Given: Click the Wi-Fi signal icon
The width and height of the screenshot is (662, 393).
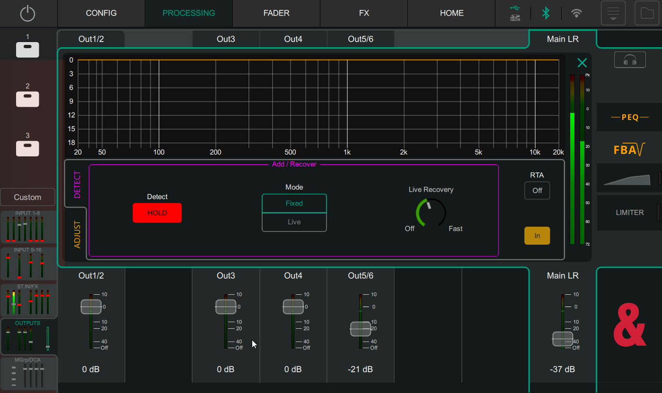Looking at the screenshot, I should pos(576,13).
